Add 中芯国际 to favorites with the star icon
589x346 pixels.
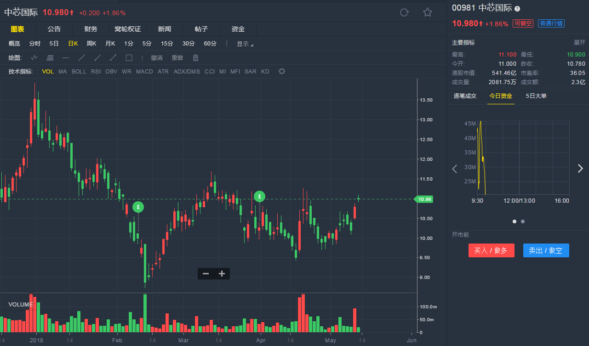click(428, 12)
